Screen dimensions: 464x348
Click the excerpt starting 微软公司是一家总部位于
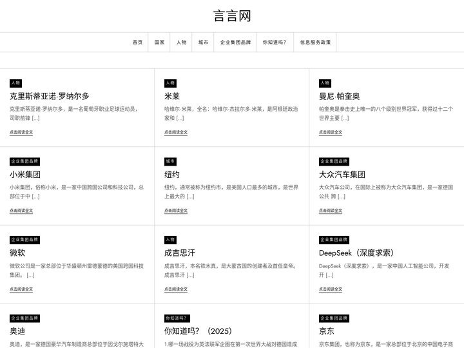[x=77, y=271]
